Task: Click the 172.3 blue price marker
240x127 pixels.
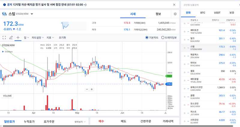Action: pyautogui.click(x=169, y=84)
